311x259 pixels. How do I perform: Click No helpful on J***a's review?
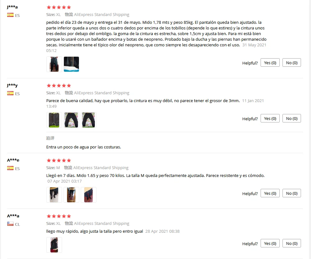[292, 63]
